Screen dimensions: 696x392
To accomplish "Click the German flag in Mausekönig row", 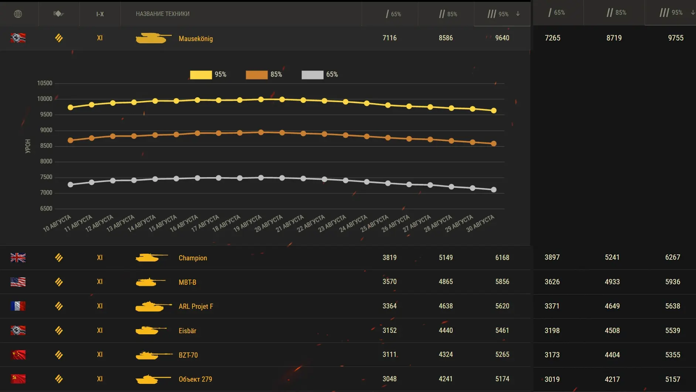I will point(18,38).
